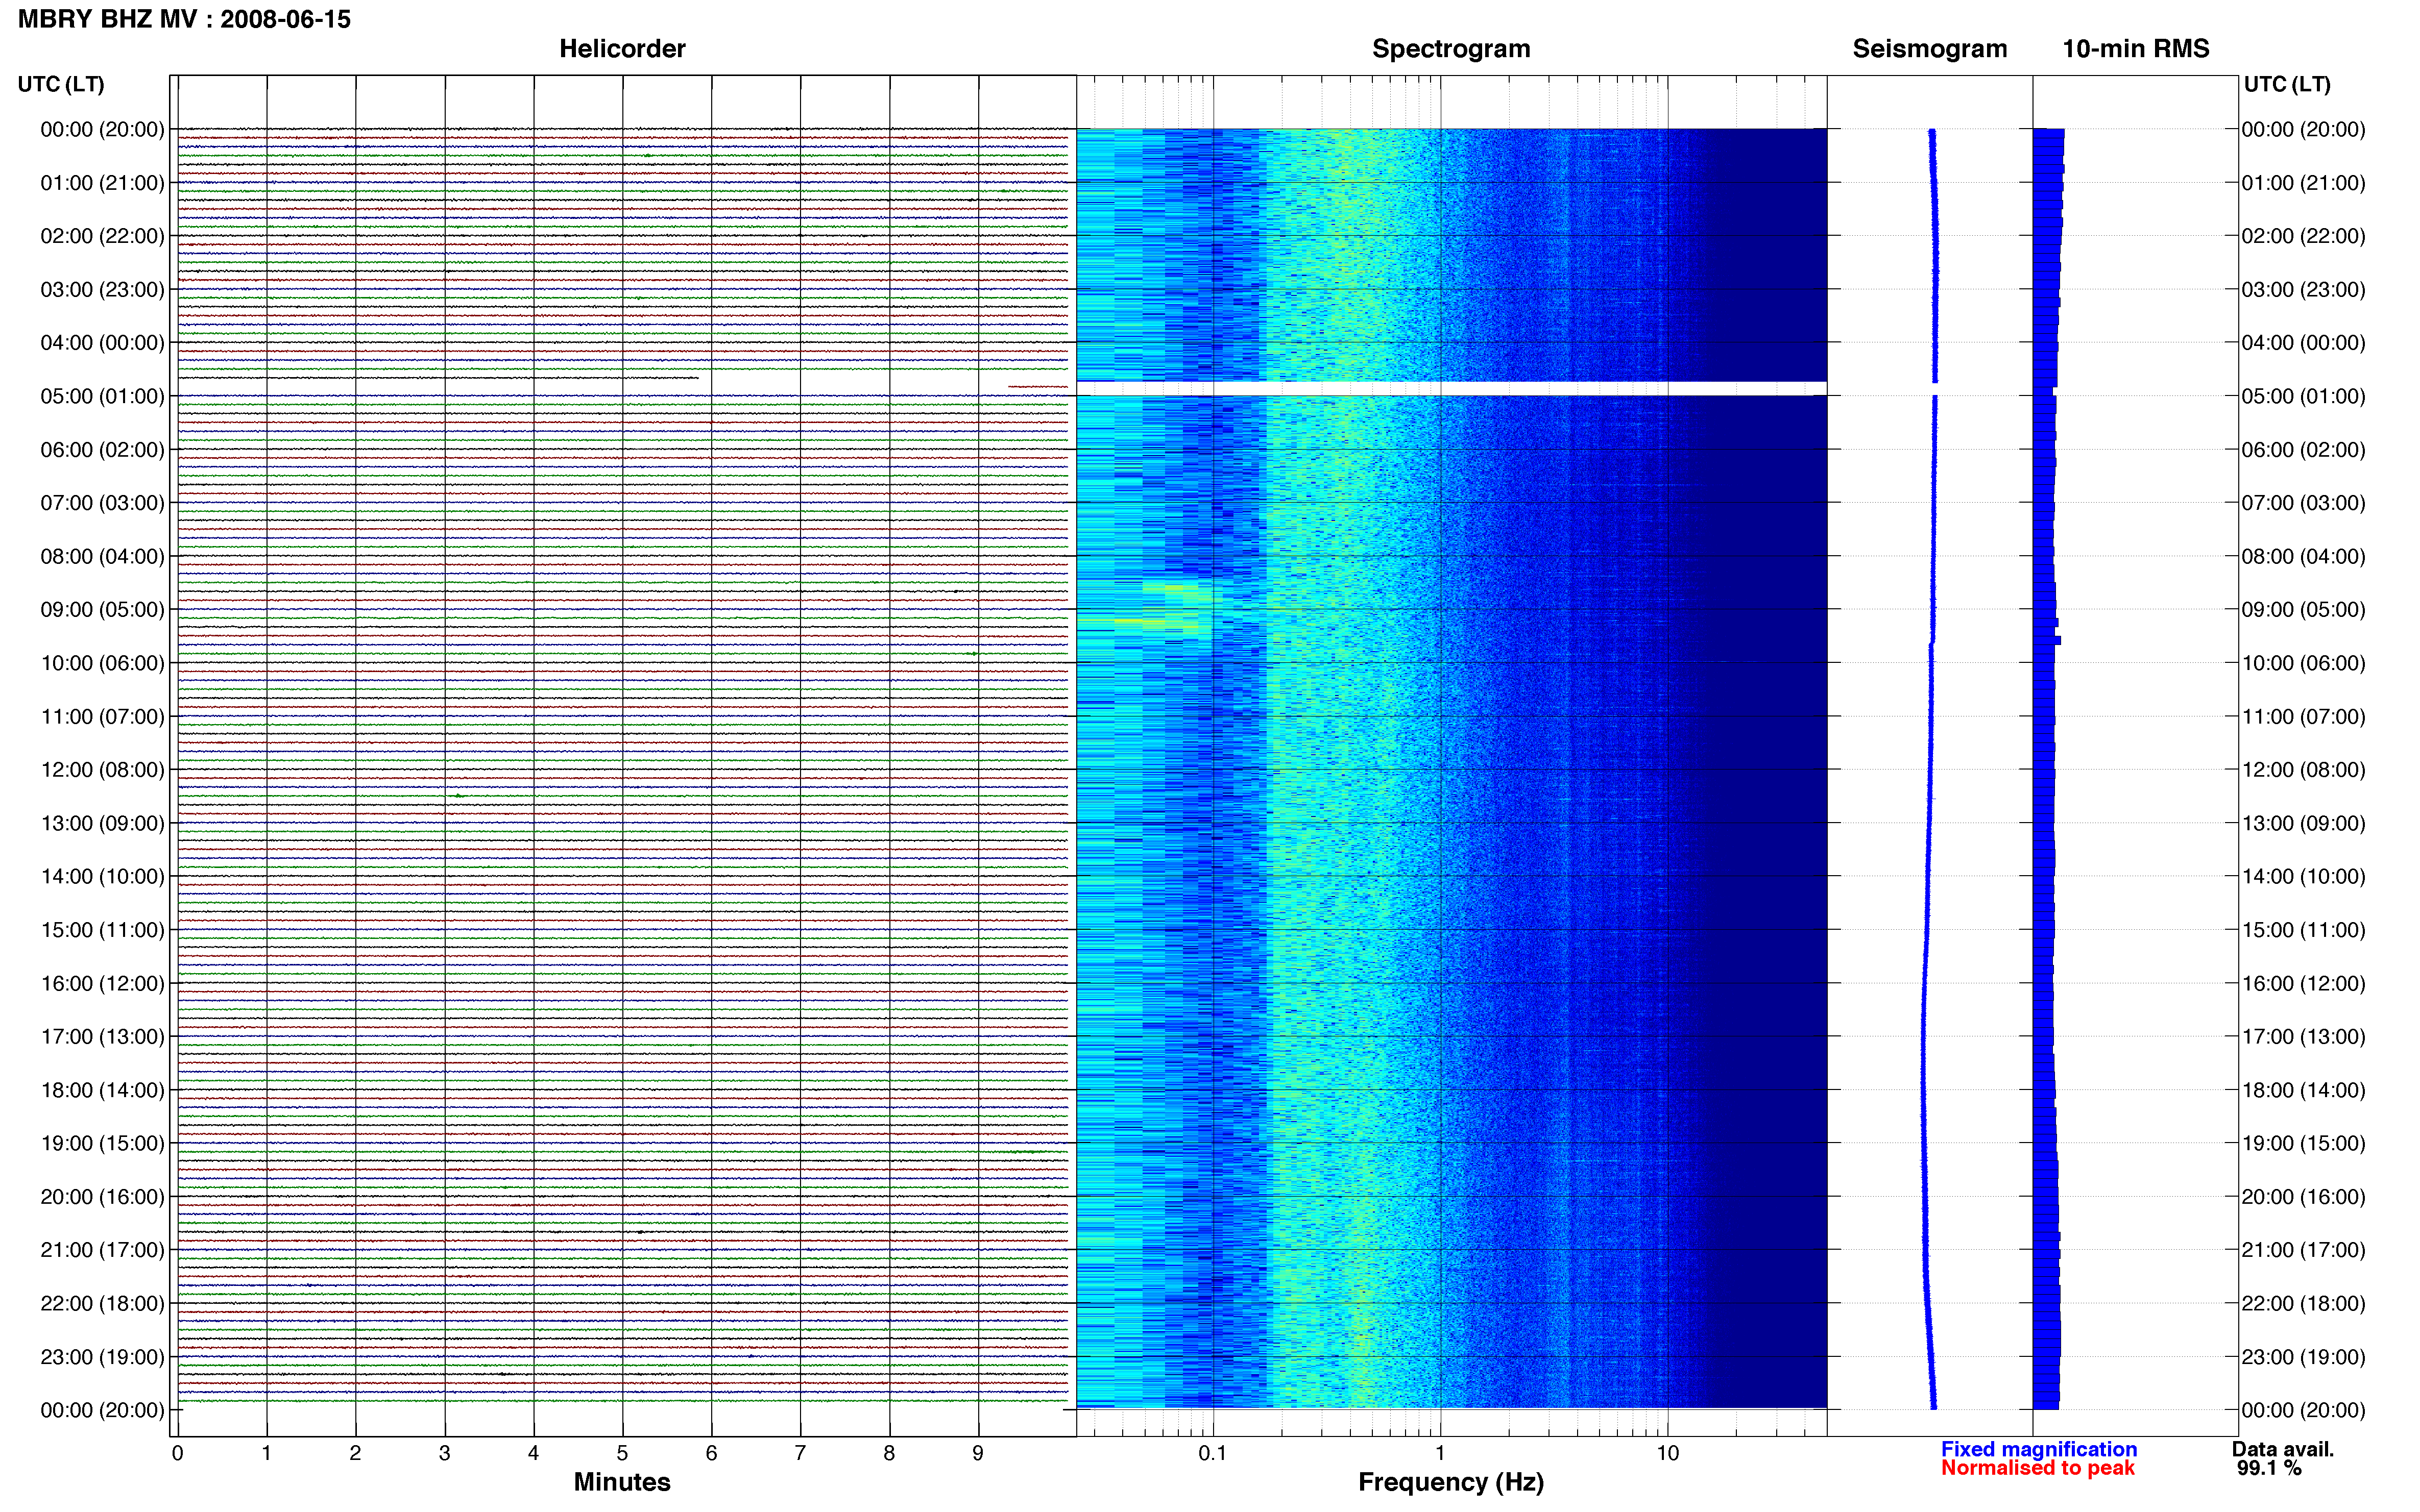Viewport: 2420px width, 1512px height.
Task: Click '01:00 (21:00)' on the Helicorder time axis
Action: tap(102, 183)
